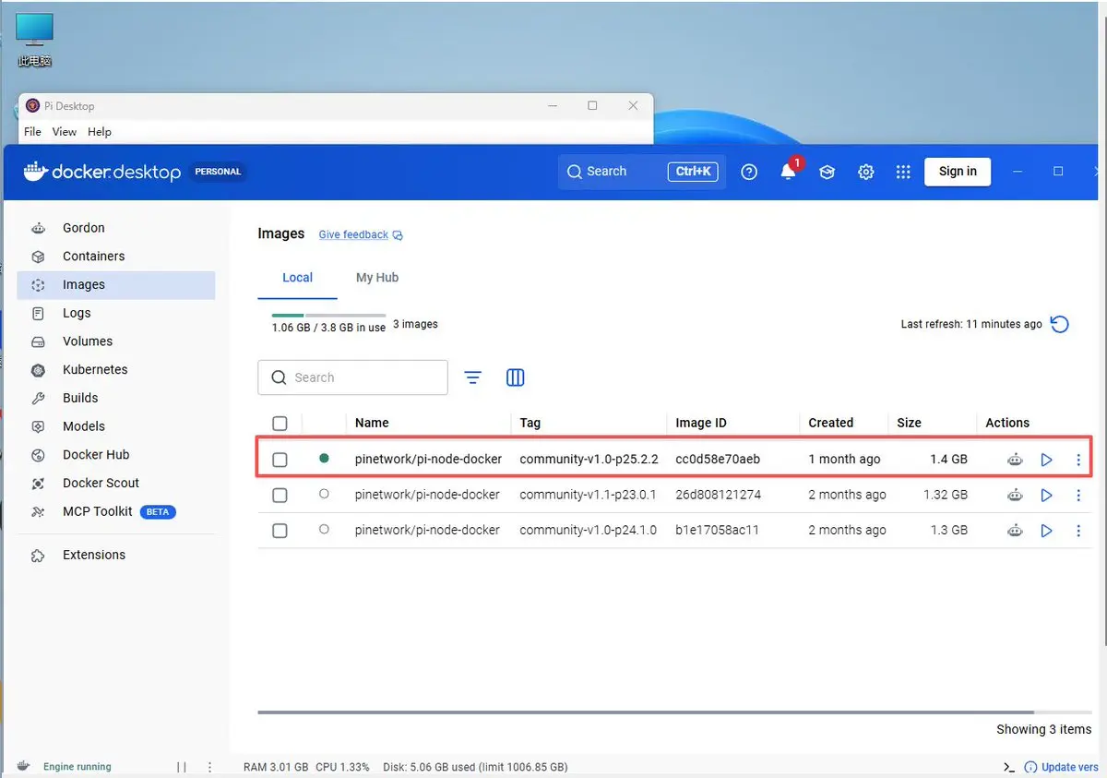
Task: Ask Gordon about community-v1.1-p23.0.1 image
Action: click(1015, 496)
